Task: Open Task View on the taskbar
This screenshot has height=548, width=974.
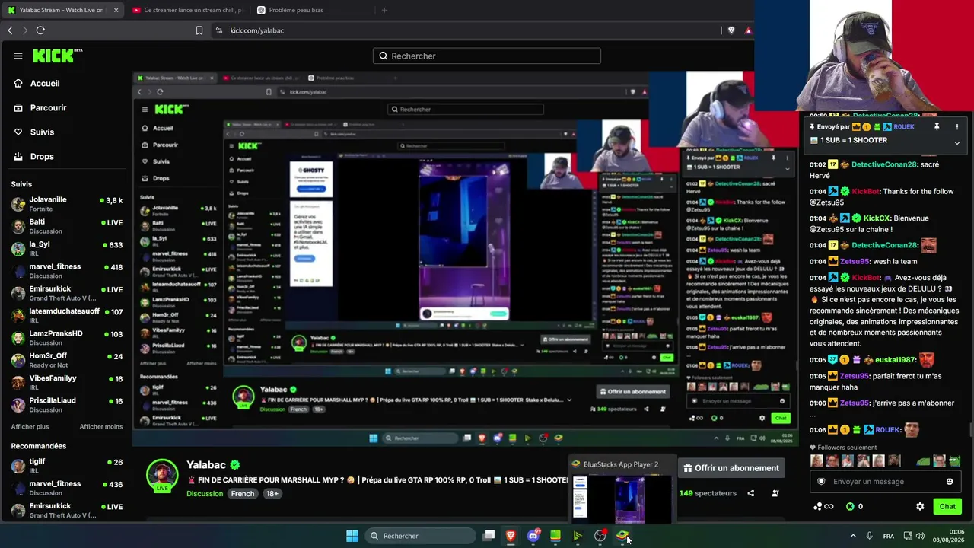Action: coord(489,536)
